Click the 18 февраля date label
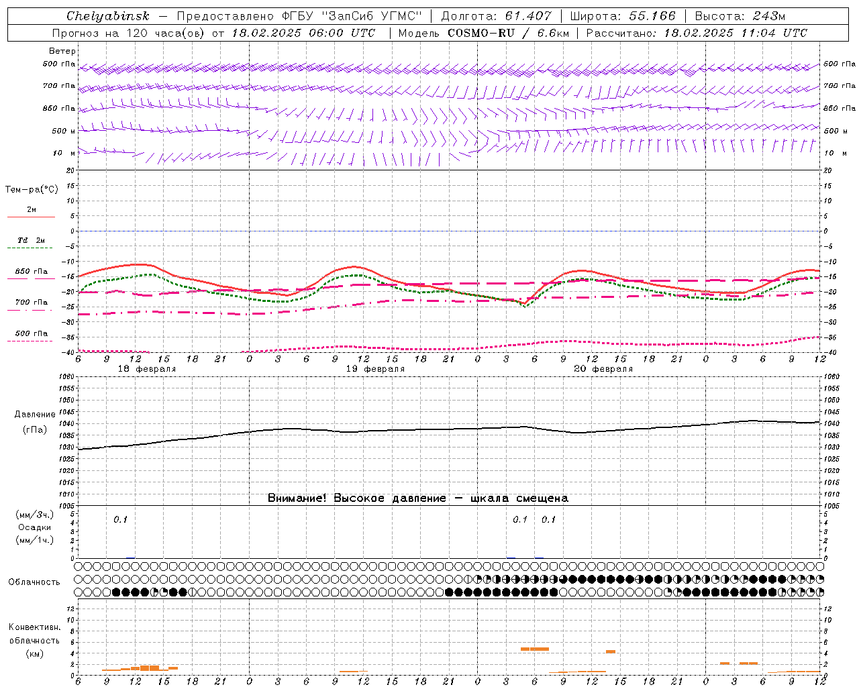This screenshot has height=687, width=859. (147, 369)
